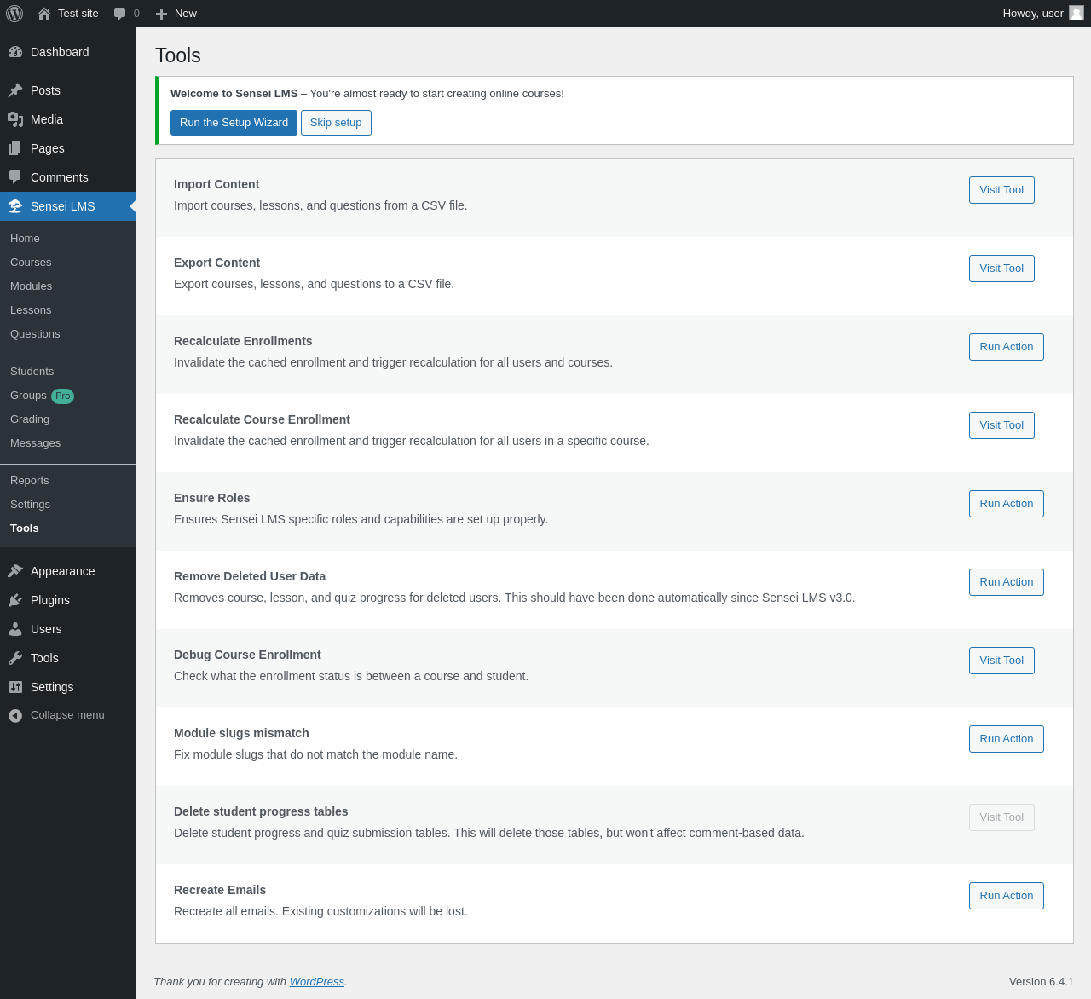Open the Howdy, user account menu

click(x=1042, y=14)
